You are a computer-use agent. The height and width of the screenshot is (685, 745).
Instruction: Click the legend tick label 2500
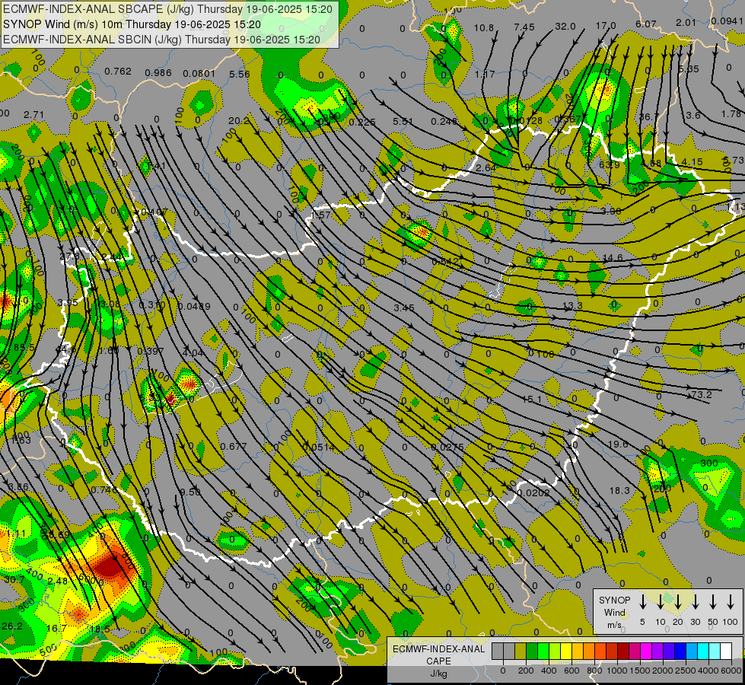pos(686,671)
